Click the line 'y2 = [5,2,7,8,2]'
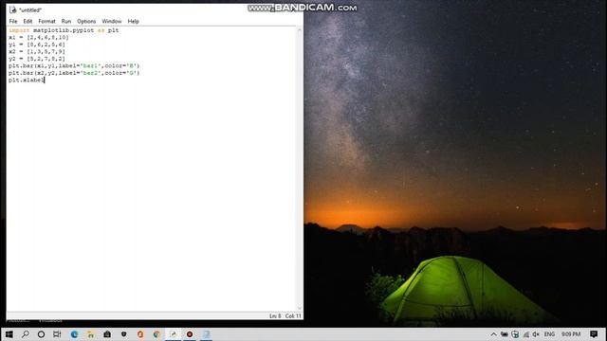The image size is (607, 341). pos(37,59)
